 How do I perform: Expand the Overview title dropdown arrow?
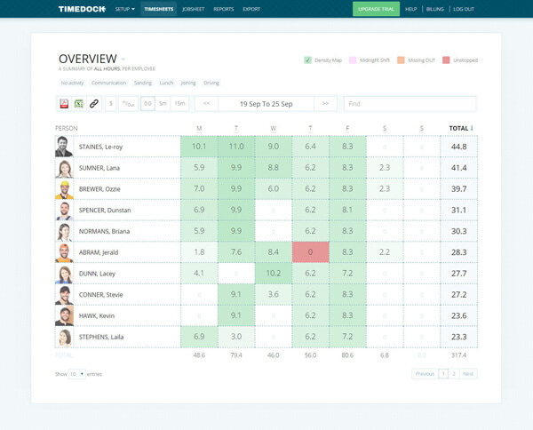tap(123, 58)
